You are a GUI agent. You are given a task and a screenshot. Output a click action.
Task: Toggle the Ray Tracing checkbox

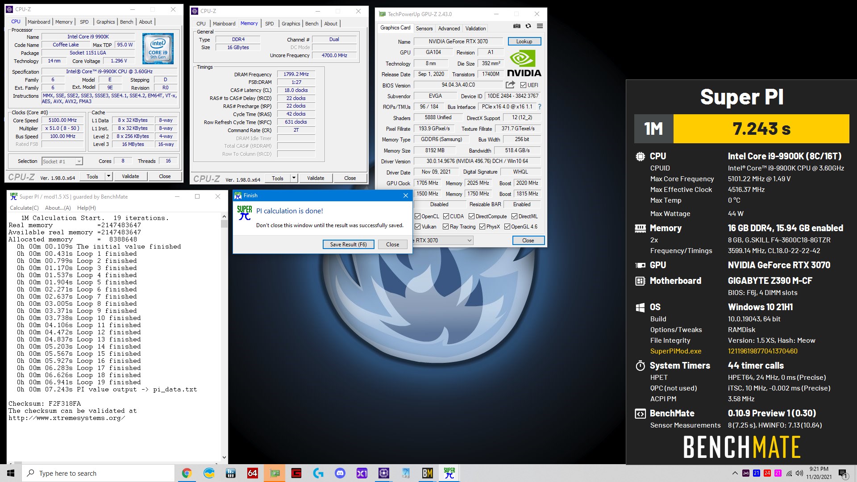tap(445, 227)
